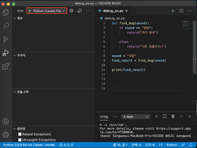Collapse the 중단점 section
The height and width of the screenshot is (148, 197).
click(14, 129)
